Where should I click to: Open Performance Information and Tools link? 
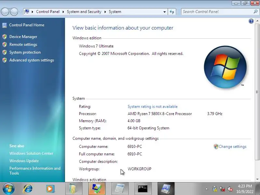pos(35,171)
